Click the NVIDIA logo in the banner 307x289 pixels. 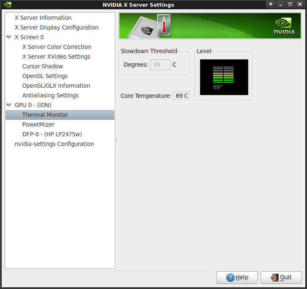pyautogui.click(x=285, y=26)
